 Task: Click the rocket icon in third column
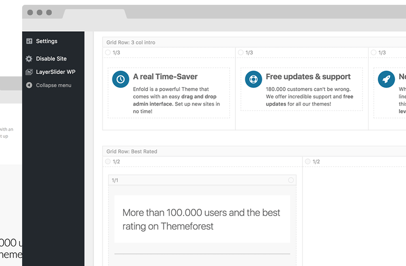[386, 79]
